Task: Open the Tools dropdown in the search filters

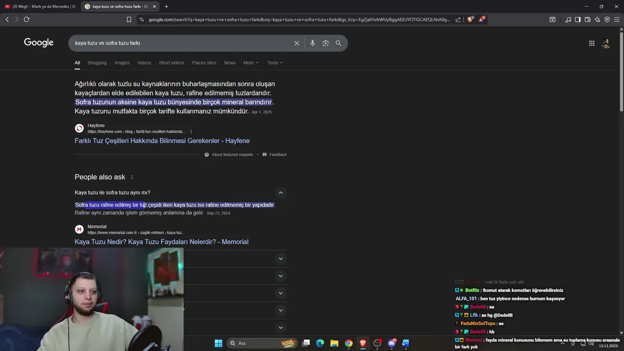Action: (x=275, y=63)
